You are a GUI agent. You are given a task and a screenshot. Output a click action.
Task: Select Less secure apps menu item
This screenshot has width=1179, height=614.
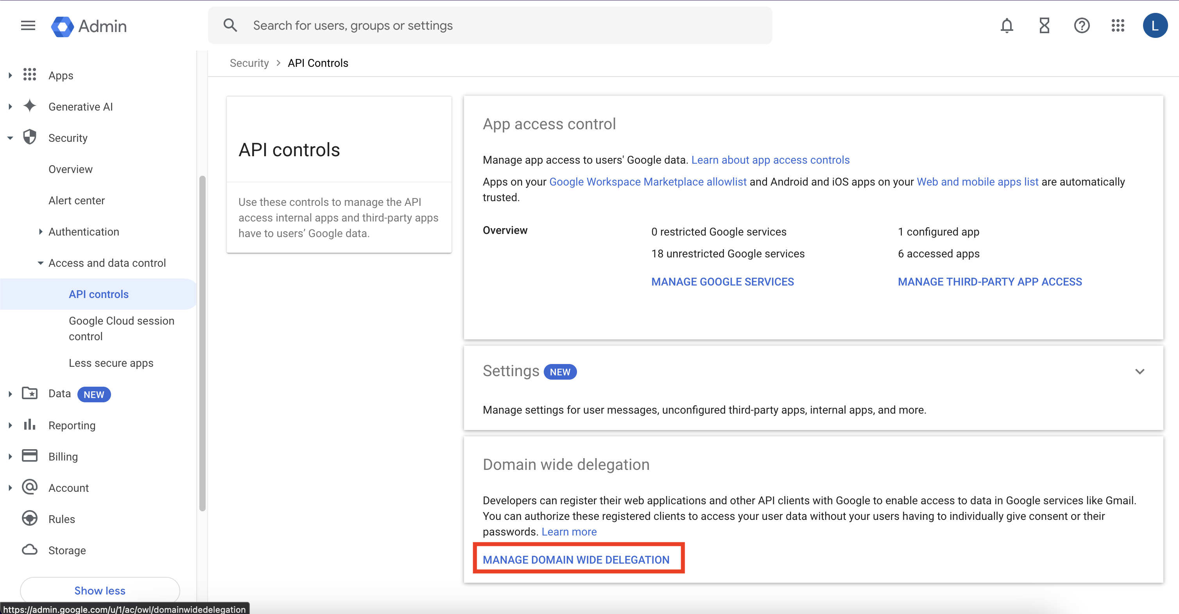111,362
